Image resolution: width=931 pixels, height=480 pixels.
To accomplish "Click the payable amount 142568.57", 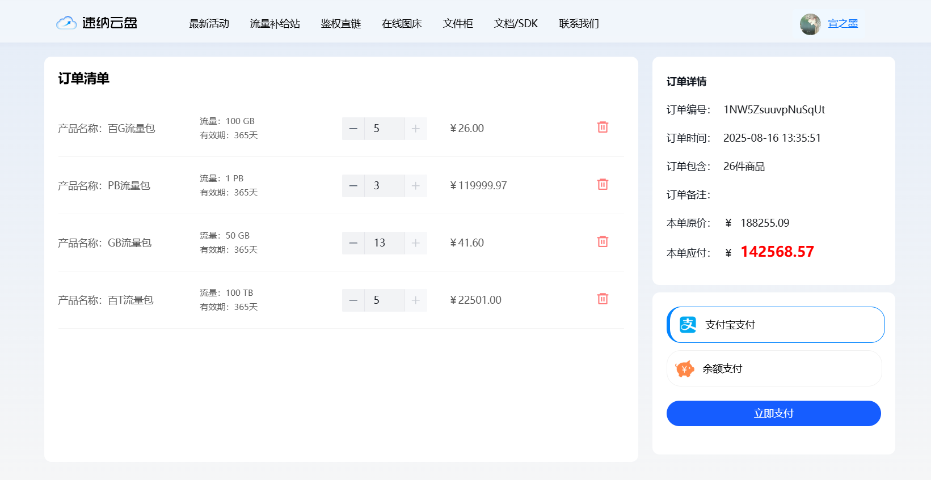I will 777,252.
